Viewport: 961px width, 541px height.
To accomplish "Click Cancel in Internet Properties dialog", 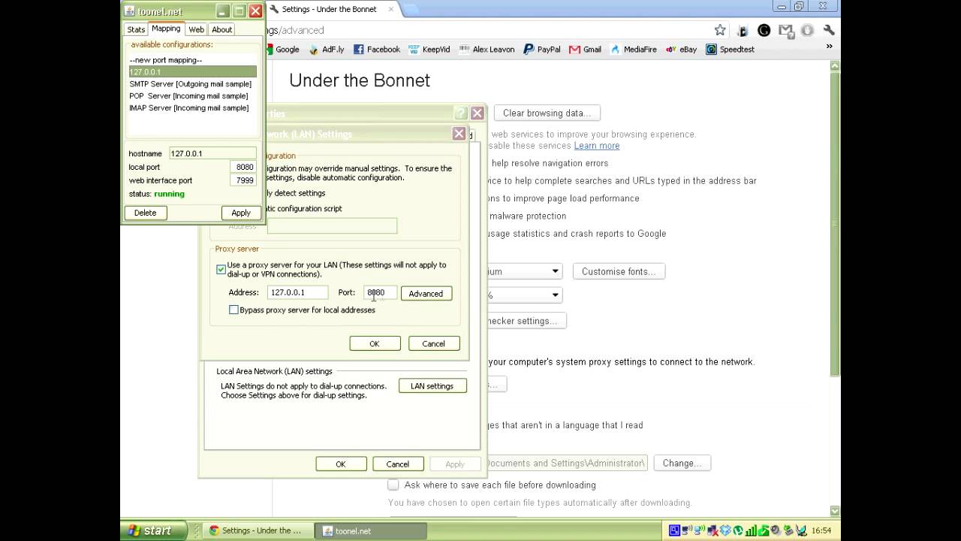I will click(x=397, y=464).
